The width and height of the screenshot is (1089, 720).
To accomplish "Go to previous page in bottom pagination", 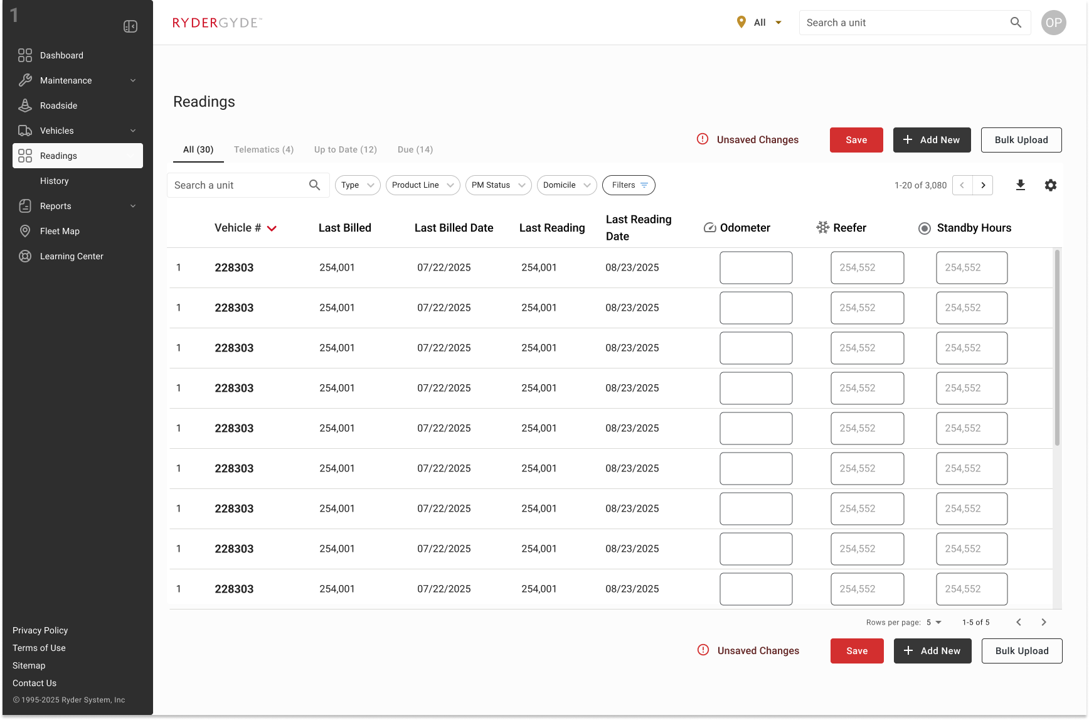I will [1019, 622].
